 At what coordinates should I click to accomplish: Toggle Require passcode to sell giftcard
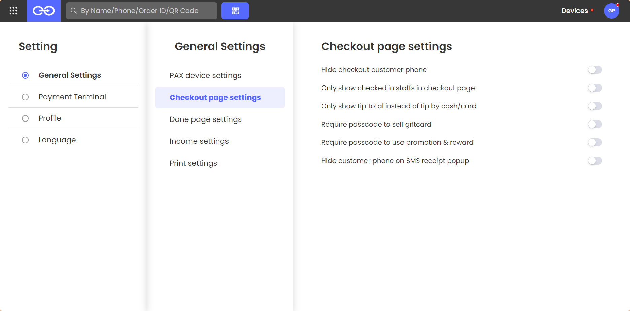point(595,124)
